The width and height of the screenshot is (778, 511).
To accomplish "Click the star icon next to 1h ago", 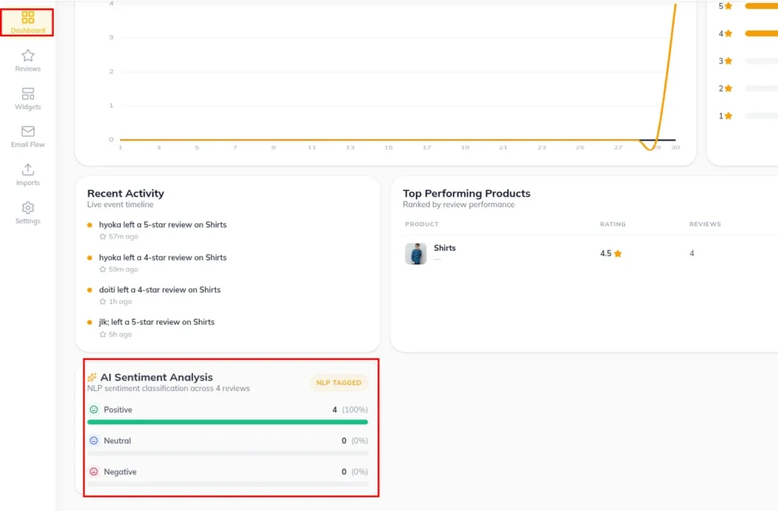I will [103, 301].
